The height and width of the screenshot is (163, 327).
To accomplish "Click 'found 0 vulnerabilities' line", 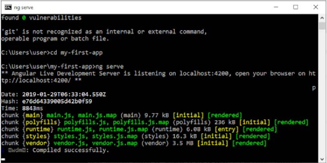I will (x=41, y=18).
